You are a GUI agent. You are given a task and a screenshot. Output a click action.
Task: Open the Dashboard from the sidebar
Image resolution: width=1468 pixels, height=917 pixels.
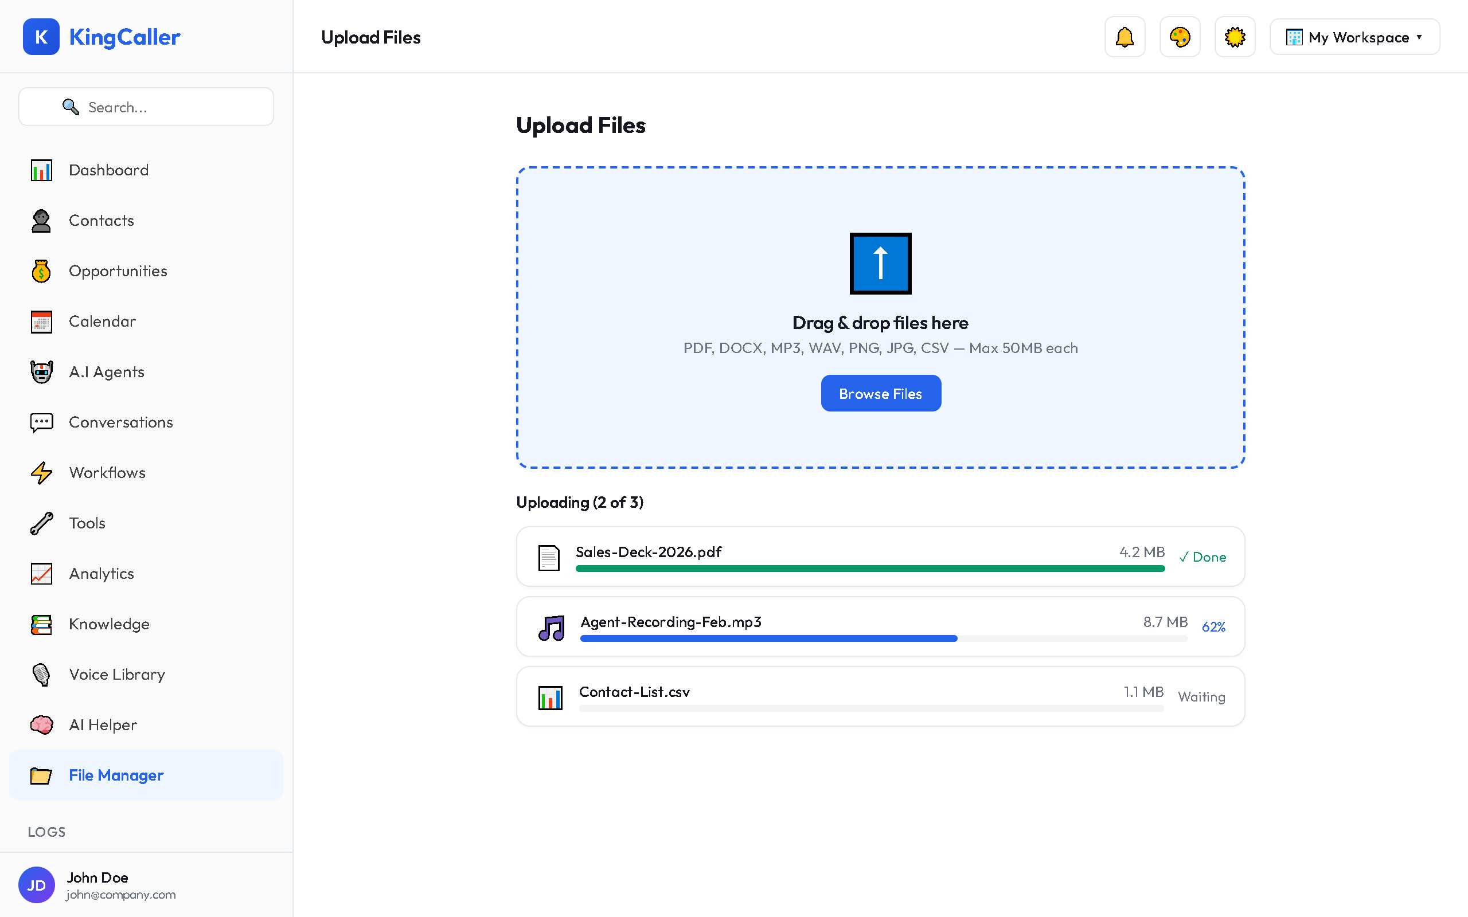coord(108,170)
